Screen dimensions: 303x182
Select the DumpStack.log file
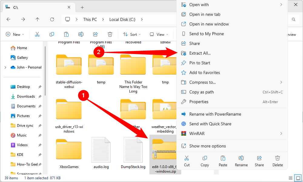[133, 153]
